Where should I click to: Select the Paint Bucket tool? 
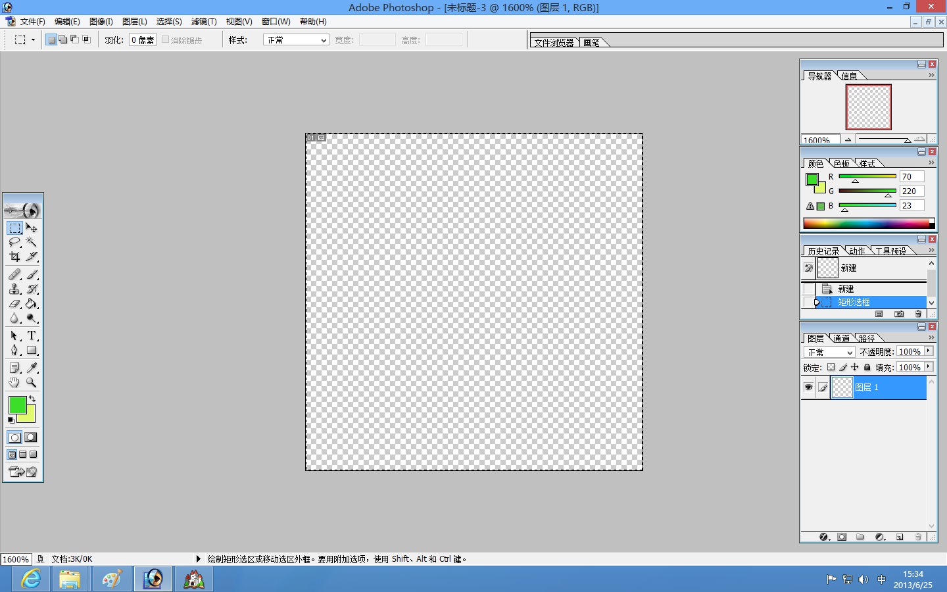pyautogui.click(x=32, y=304)
